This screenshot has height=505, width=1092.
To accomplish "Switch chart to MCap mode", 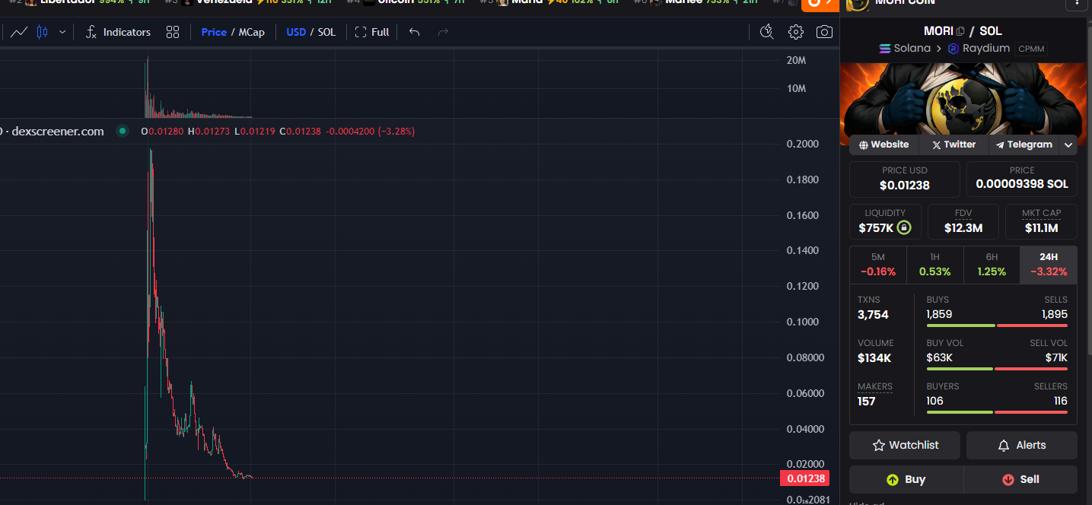I will (x=252, y=32).
